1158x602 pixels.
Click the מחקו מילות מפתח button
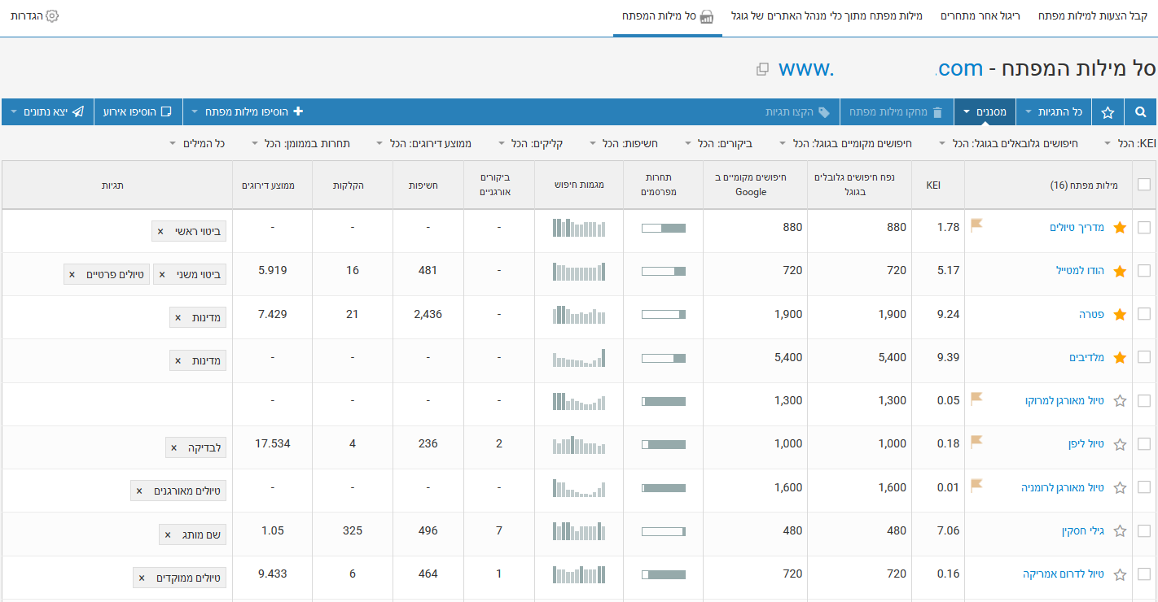click(896, 112)
